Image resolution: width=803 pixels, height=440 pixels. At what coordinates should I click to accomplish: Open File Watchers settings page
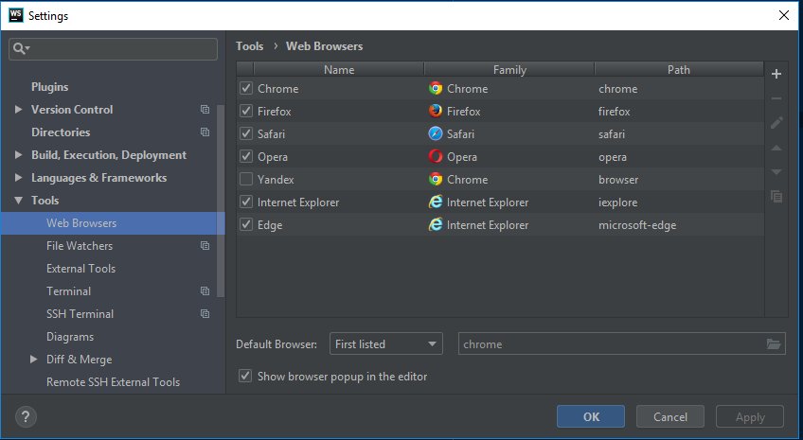pos(80,246)
